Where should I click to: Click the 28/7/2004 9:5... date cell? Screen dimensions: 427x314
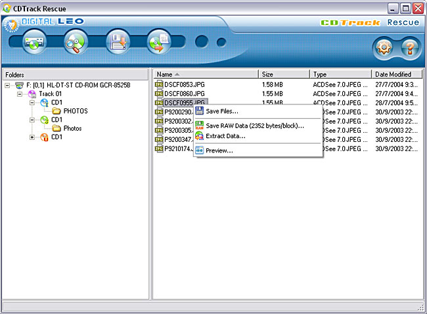(397, 103)
